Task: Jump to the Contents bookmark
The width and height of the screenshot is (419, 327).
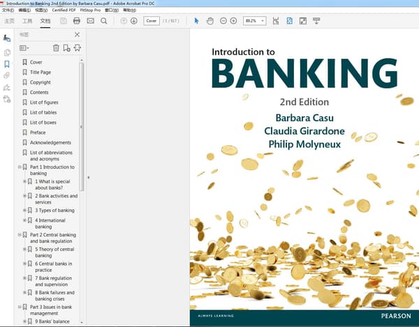Action: coord(39,92)
